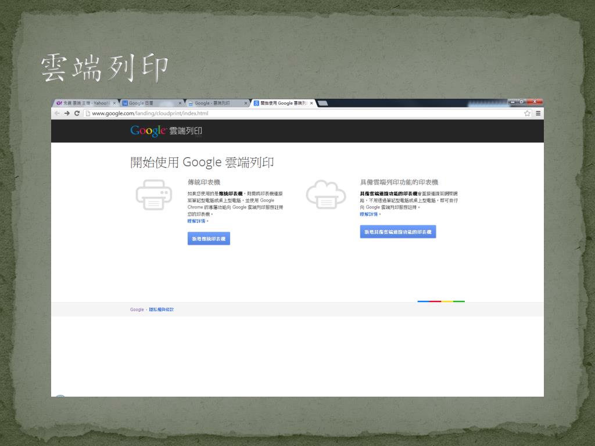The width and height of the screenshot is (595, 446).
Task: Maximize the Chrome window
Action: tap(522, 102)
